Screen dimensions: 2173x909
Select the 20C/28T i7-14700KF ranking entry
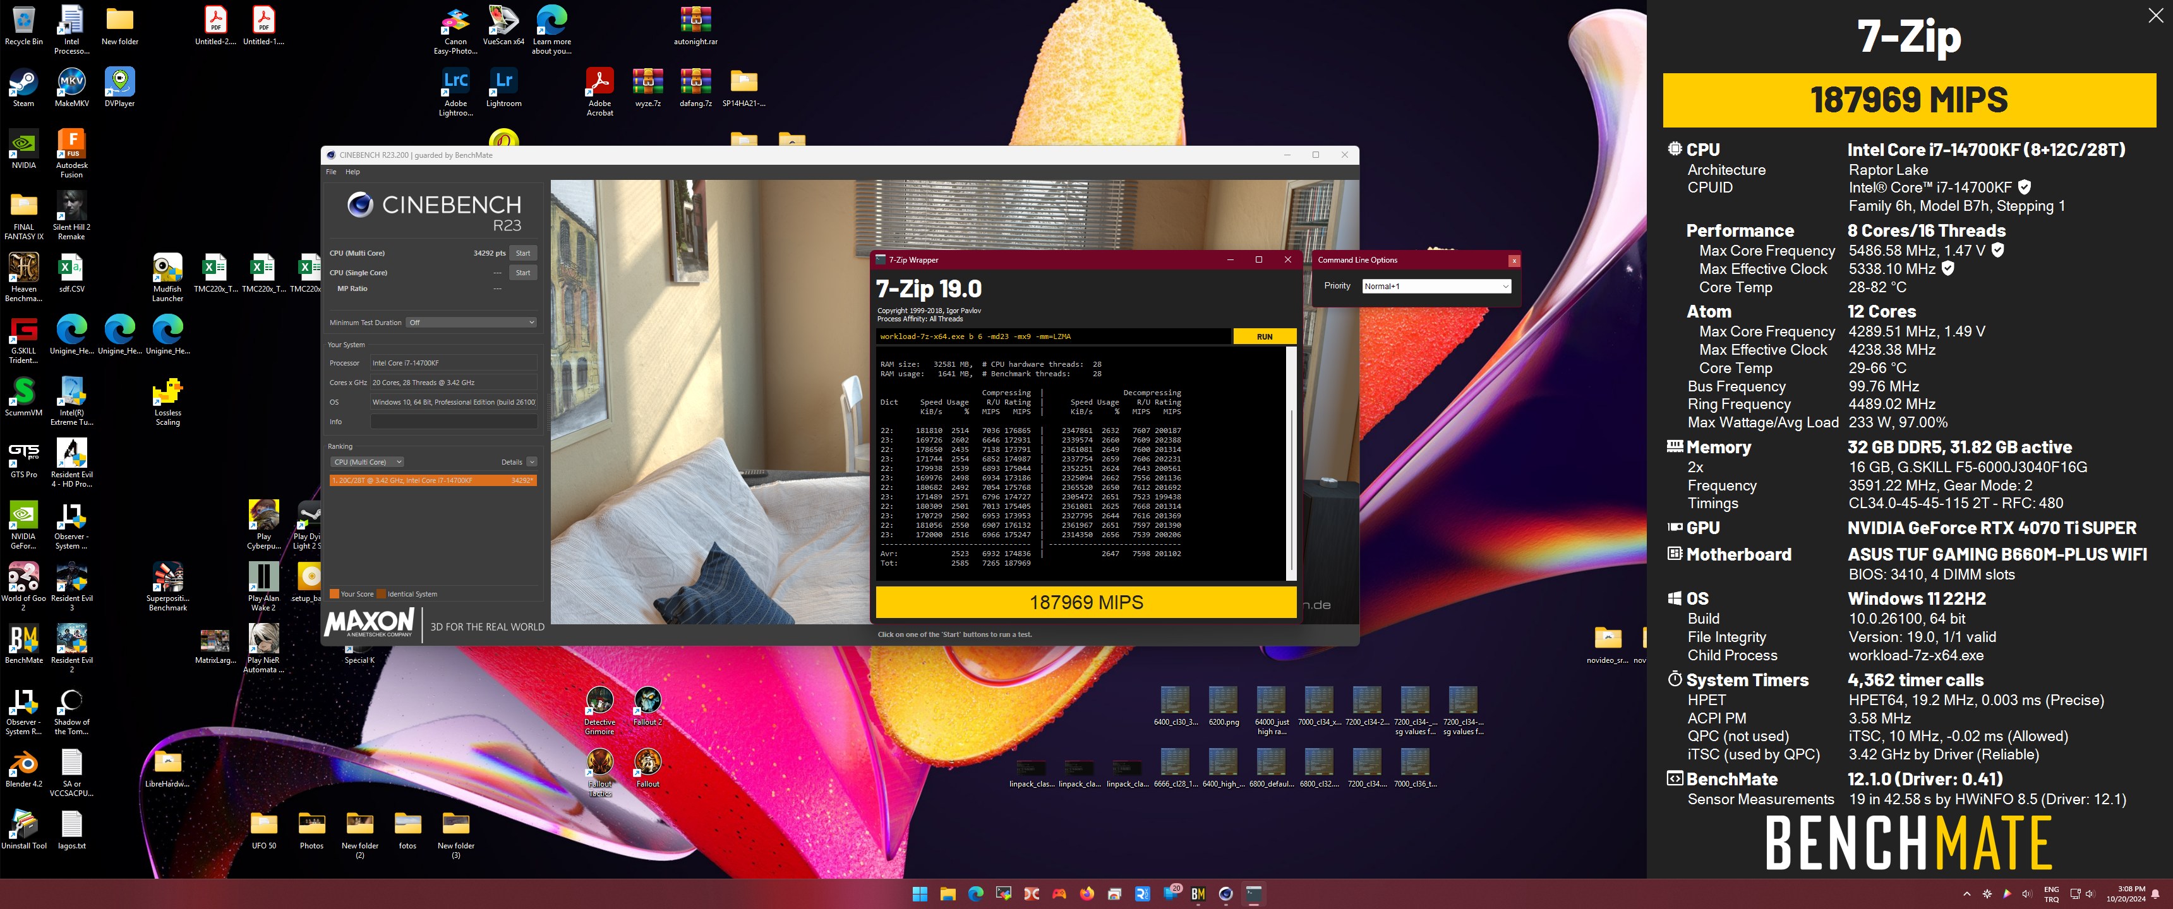click(x=433, y=480)
